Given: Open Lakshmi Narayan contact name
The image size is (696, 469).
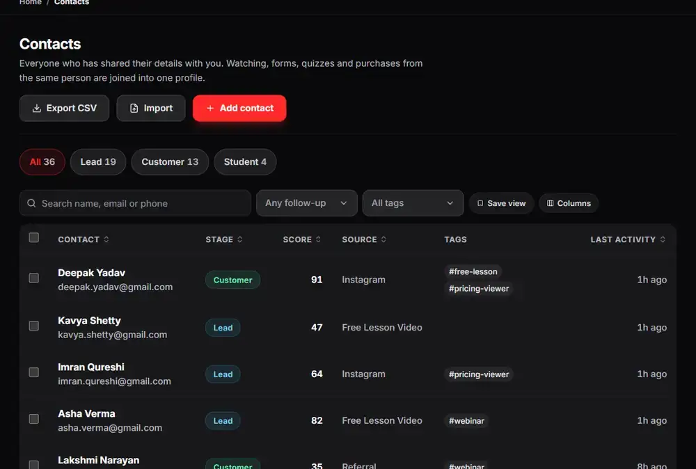Looking at the screenshot, I should (x=99, y=461).
